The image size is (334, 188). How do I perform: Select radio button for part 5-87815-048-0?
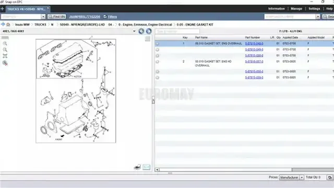[158, 44]
